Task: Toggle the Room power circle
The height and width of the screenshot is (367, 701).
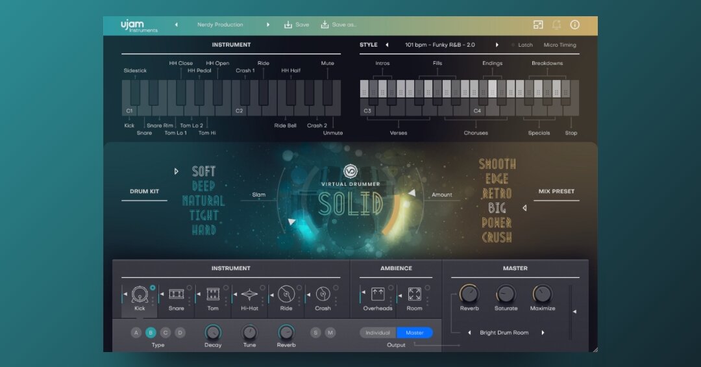Action: coord(427,288)
